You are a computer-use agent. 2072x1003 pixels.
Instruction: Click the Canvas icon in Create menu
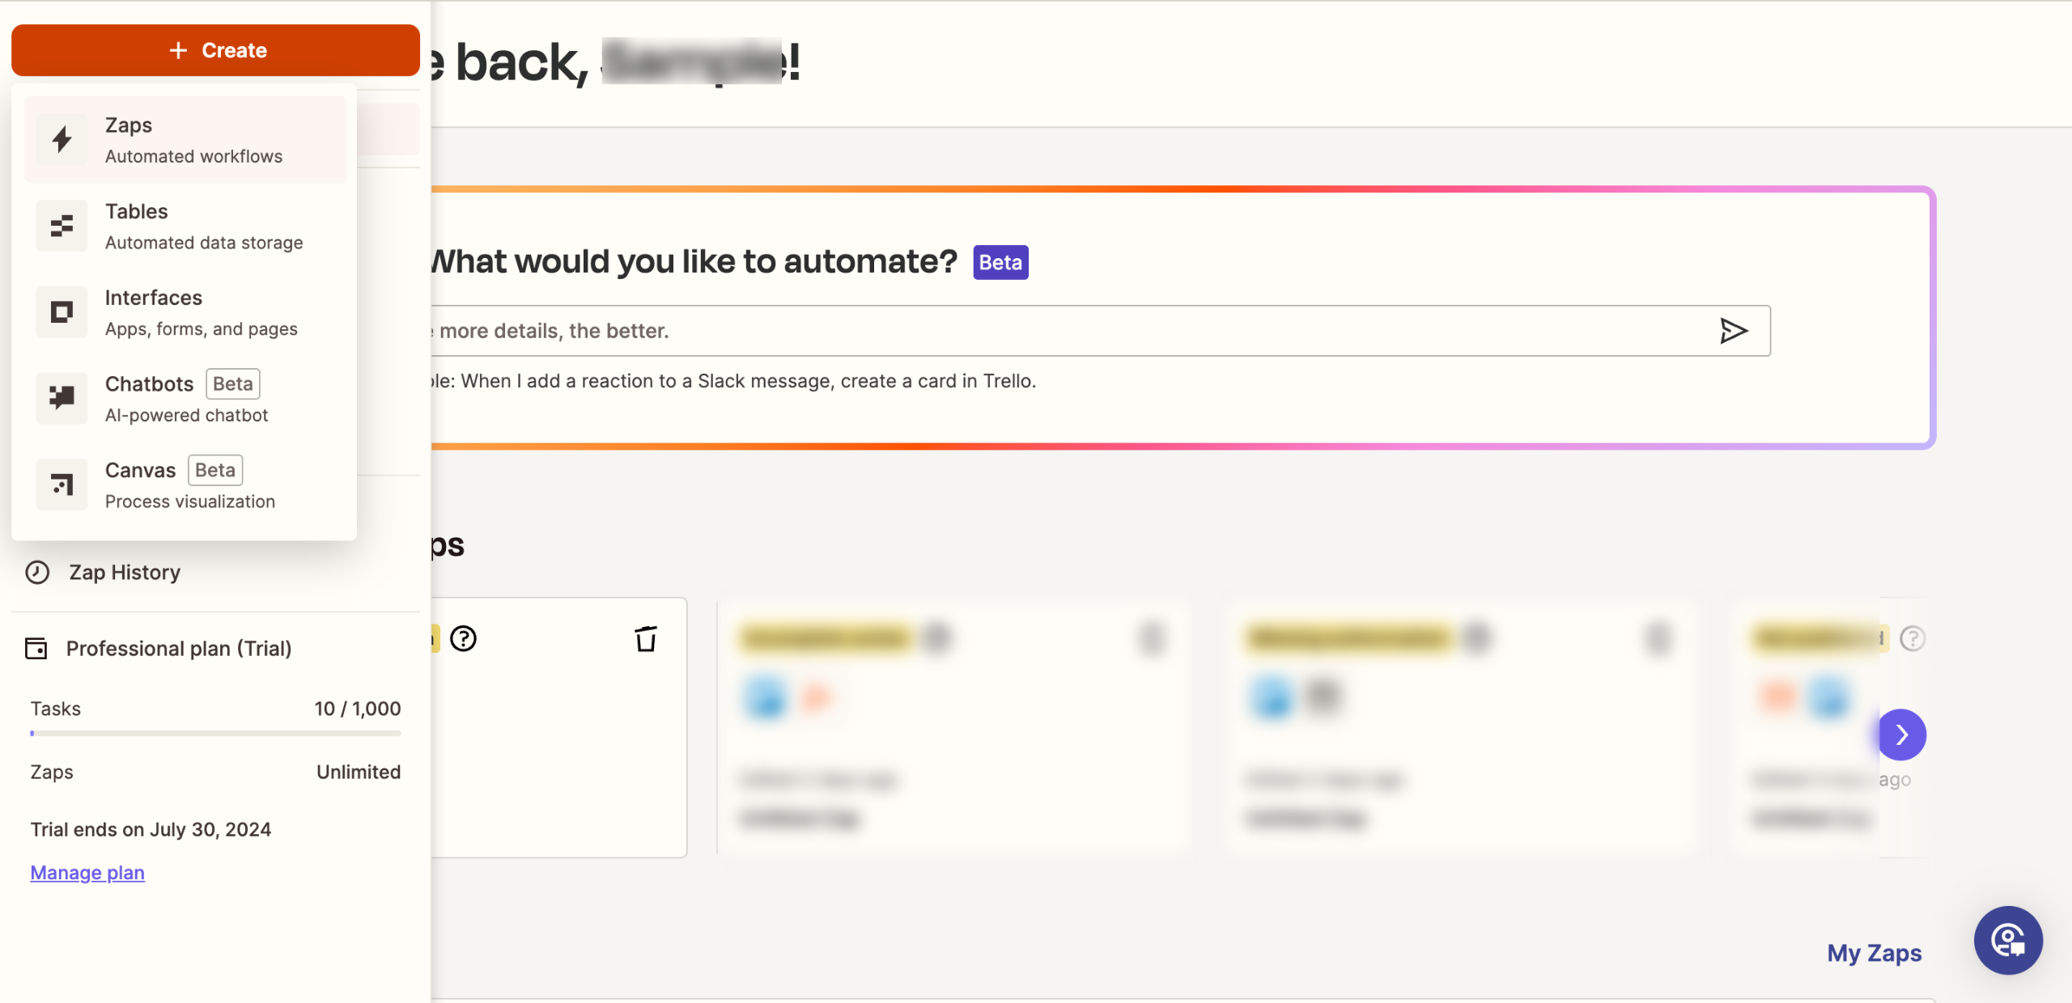coord(62,485)
